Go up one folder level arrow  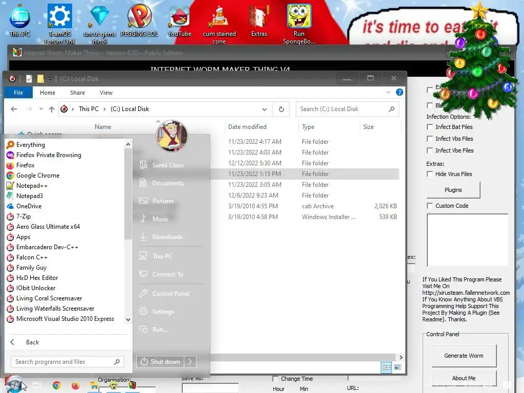point(52,109)
